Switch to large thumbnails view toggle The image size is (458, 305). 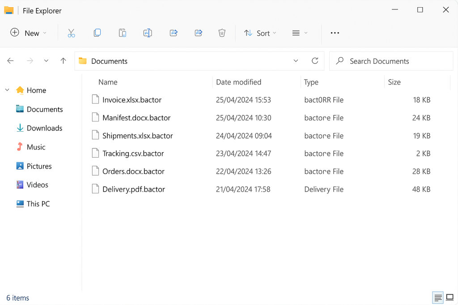450,297
